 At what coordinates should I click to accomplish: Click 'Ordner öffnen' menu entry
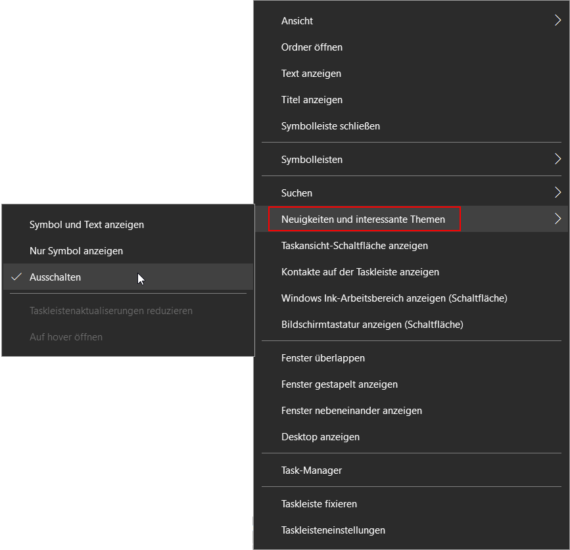(x=312, y=47)
